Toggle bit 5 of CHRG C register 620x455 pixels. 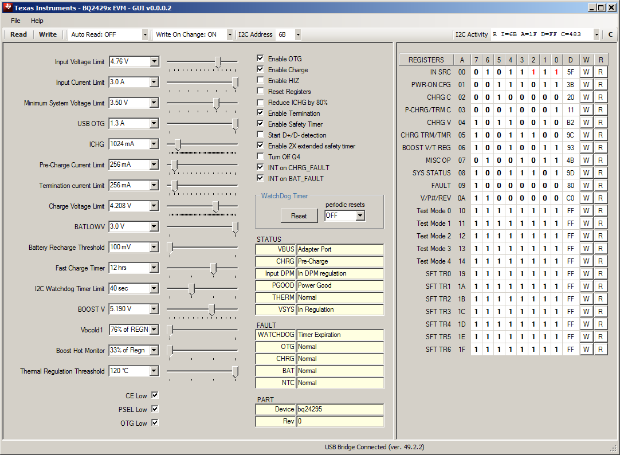click(x=499, y=97)
